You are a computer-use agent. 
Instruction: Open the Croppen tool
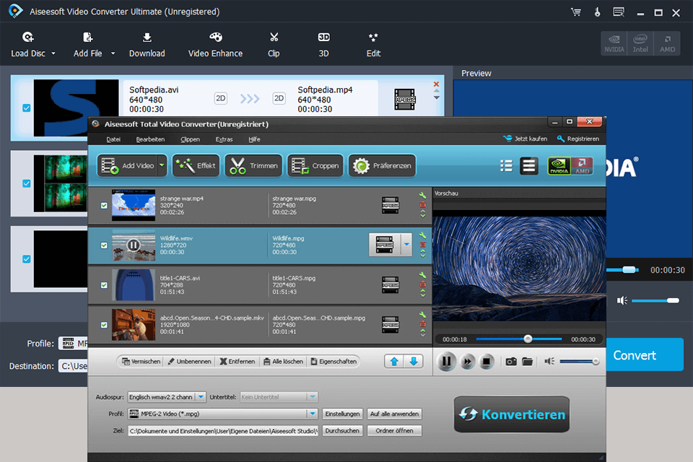(x=315, y=165)
